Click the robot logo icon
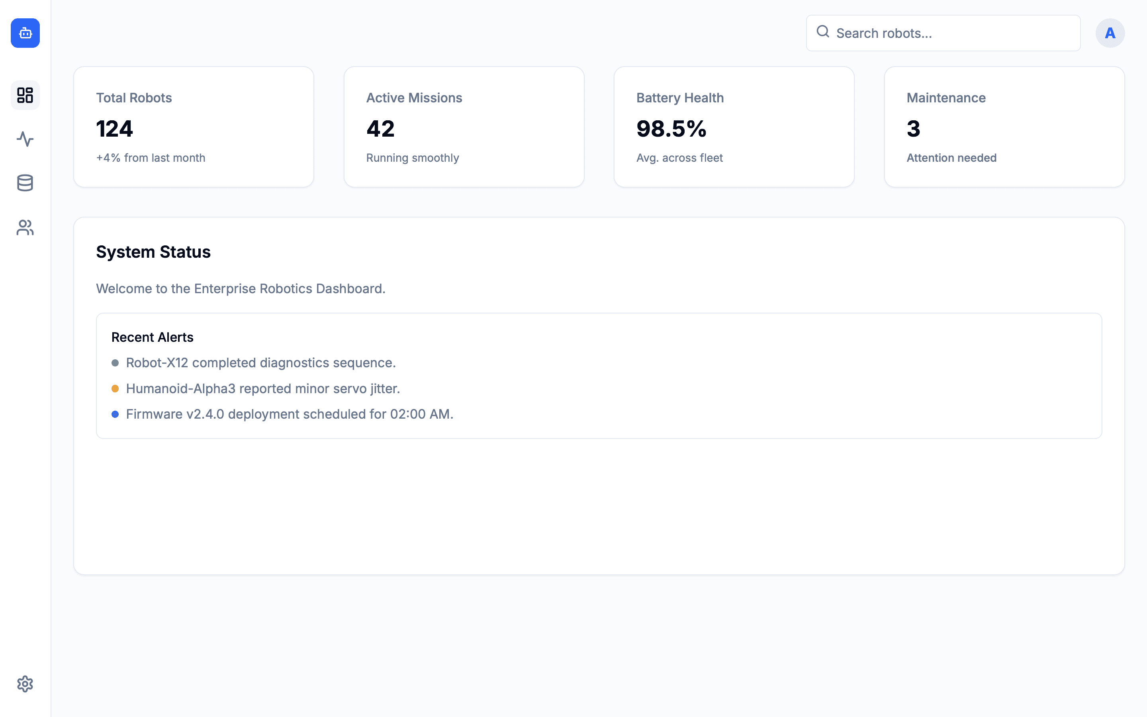 25,33
